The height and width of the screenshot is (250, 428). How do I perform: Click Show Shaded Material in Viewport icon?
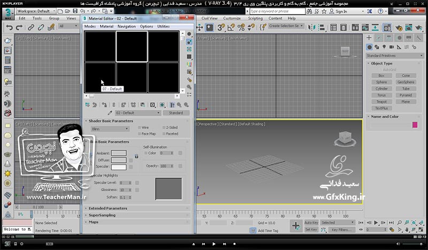point(162,105)
